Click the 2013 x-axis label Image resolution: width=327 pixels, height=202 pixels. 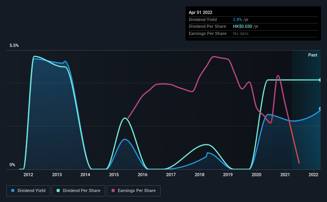[x=57, y=175]
